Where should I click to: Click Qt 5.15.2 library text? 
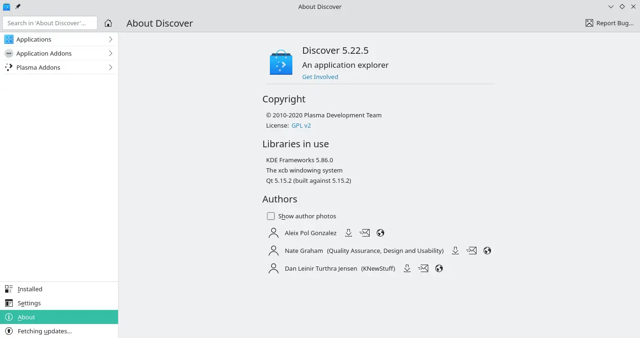tap(309, 180)
